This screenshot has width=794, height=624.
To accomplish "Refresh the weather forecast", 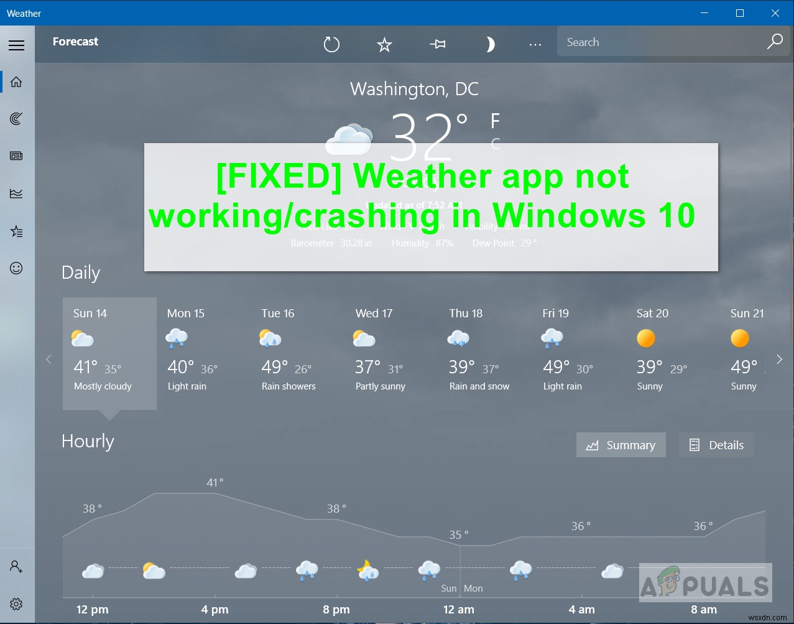I will pos(332,44).
